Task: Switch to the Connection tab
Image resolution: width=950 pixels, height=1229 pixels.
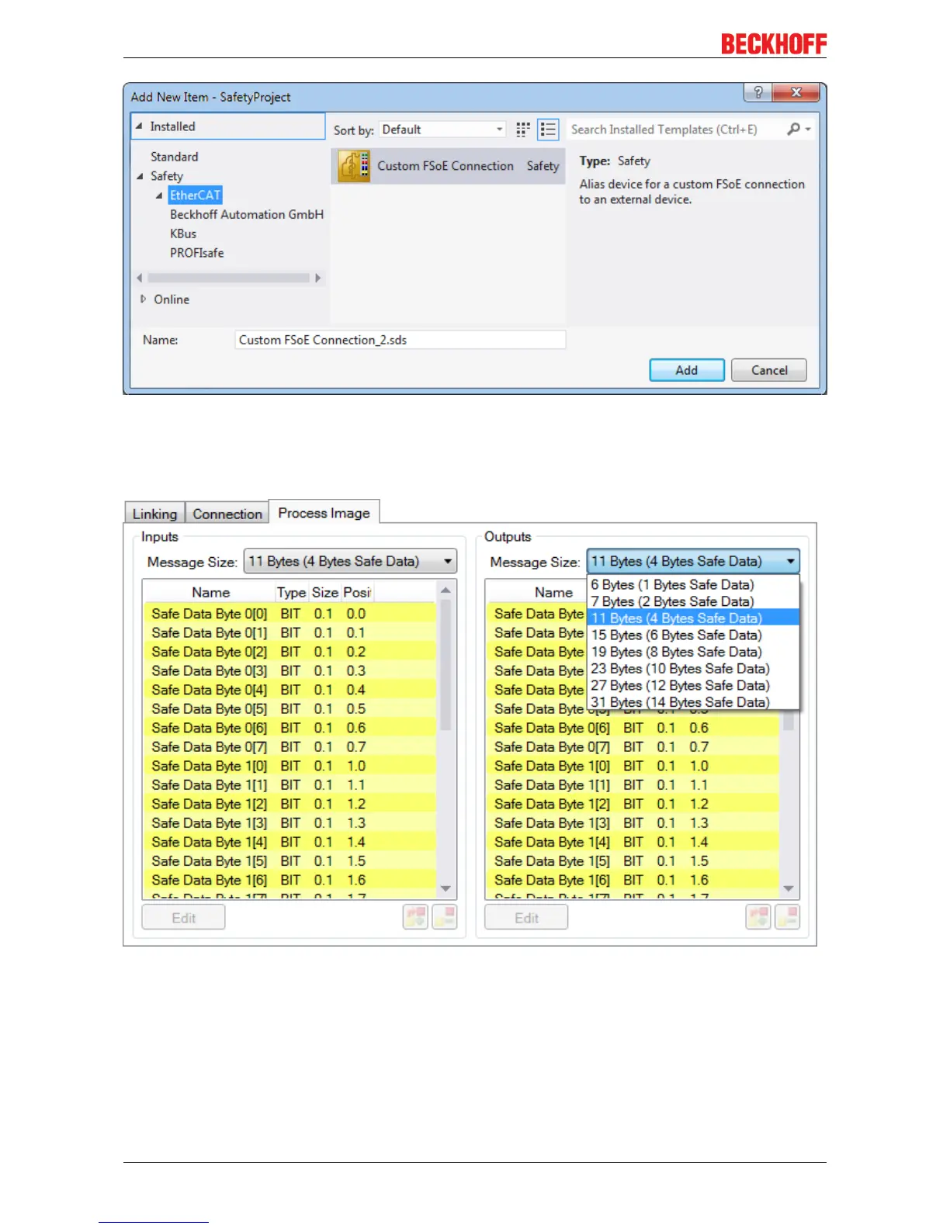Action: pyautogui.click(x=227, y=513)
